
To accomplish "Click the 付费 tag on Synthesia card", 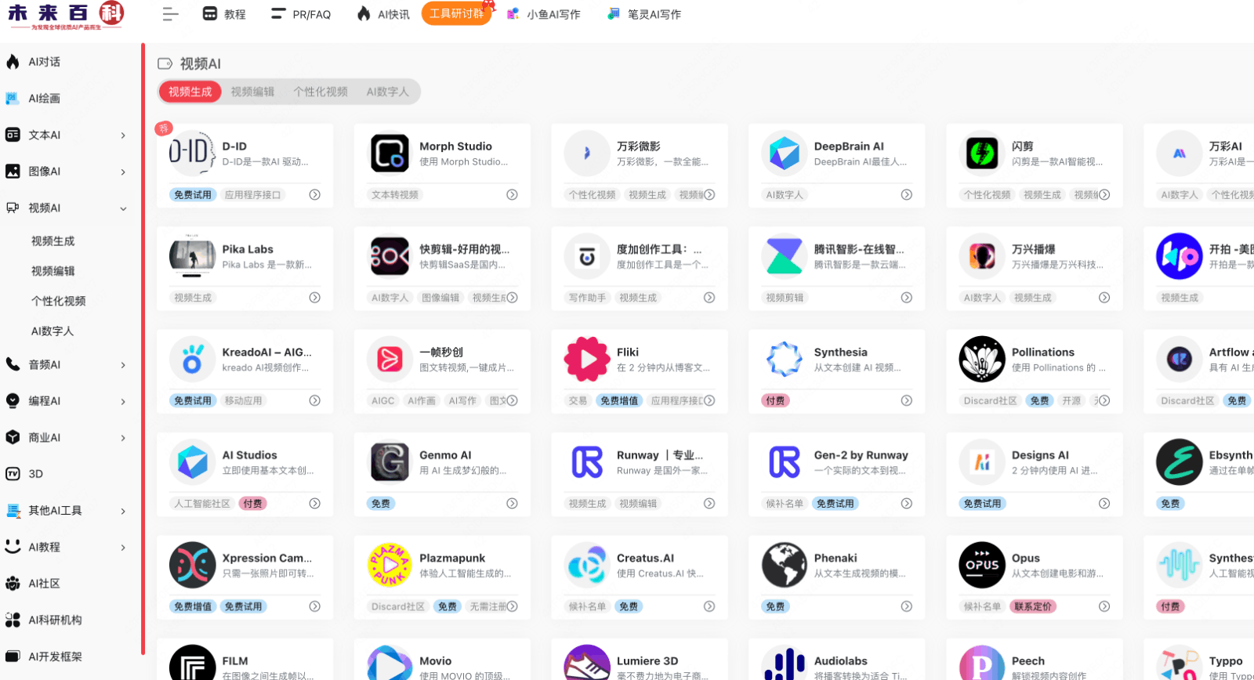I will pyautogui.click(x=776, y=400).
